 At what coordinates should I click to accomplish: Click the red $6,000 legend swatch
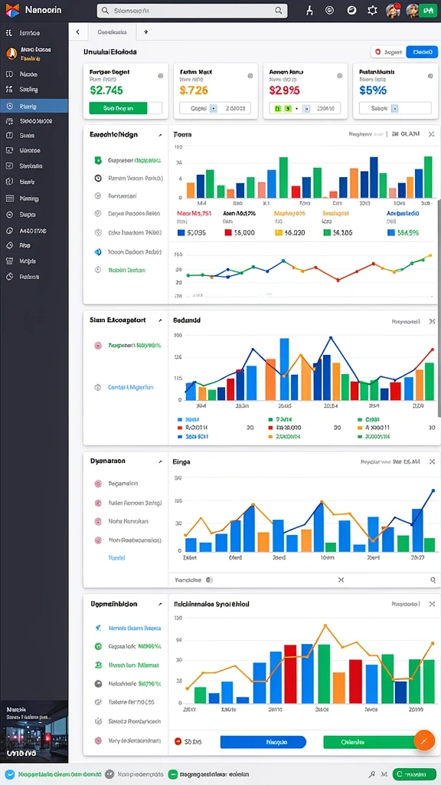(x=228, y=232)
